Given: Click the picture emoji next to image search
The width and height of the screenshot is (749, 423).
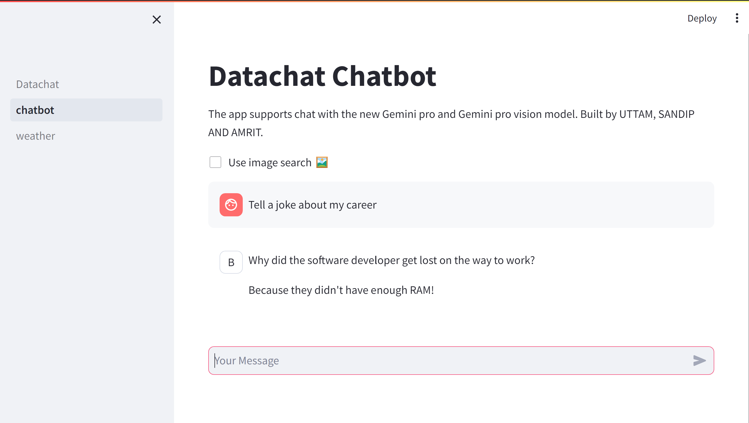Looking at the screenshot, I should (322, 163).
